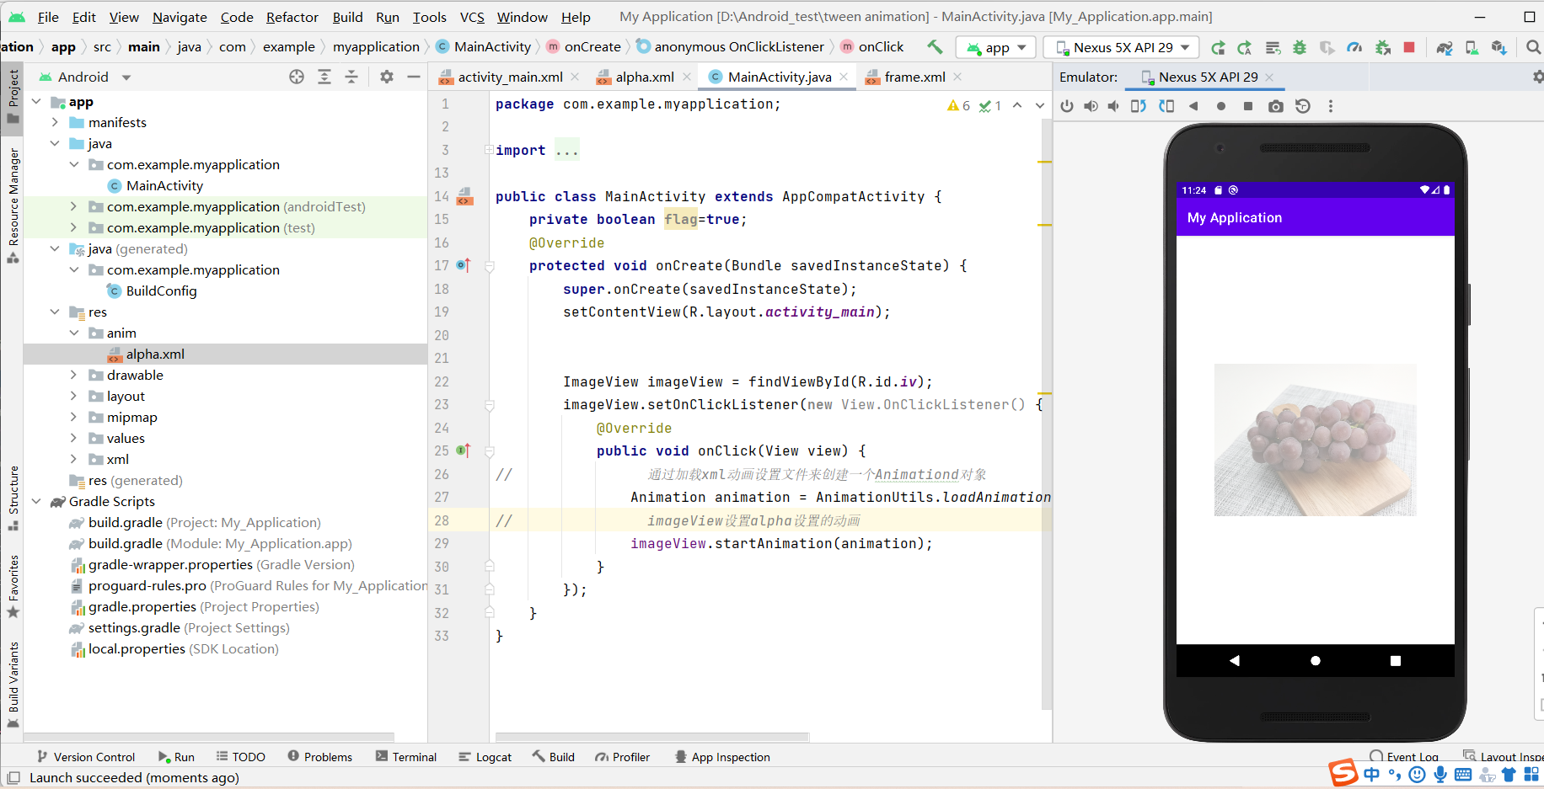
Task: Open the Nexus 5X API 29 device dropdown
Action: point(1121,47)
